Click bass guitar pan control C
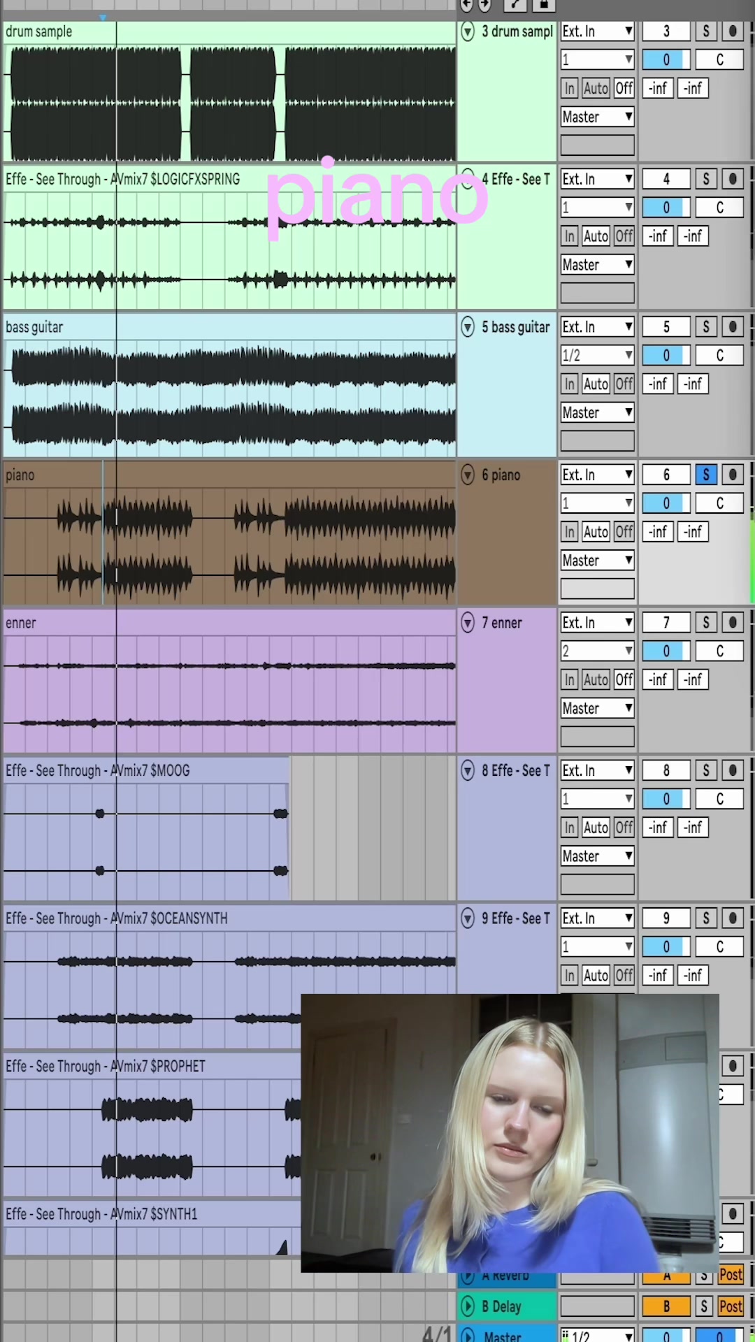 pyautogui.click(x=719, y=355)
